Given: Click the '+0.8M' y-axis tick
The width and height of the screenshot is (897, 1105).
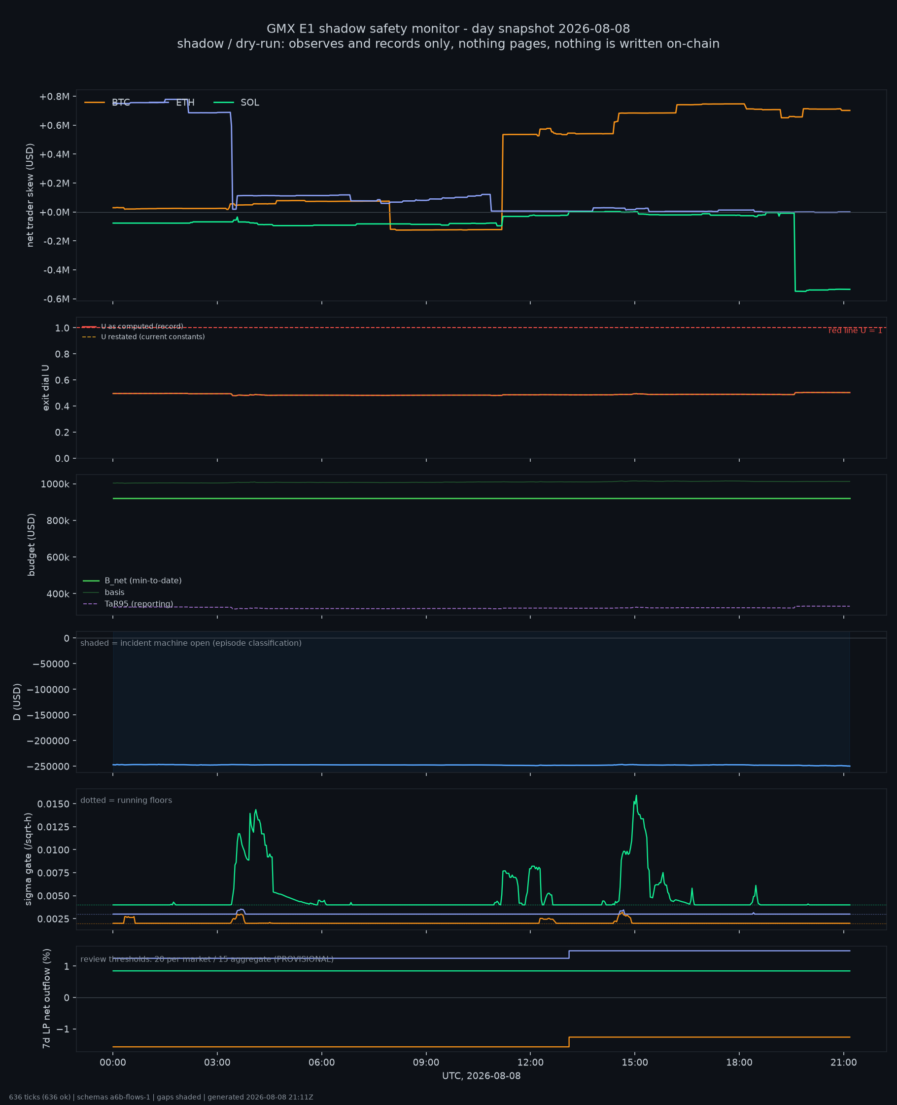Looking at the screenshot, I should [x=54, y=97].
